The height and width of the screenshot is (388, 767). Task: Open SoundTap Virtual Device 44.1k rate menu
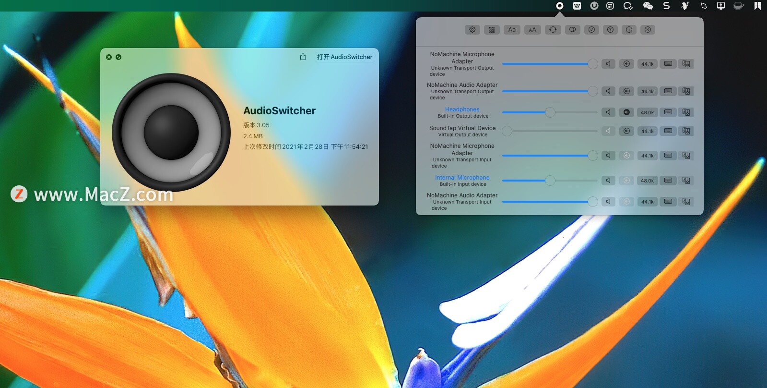(x=647, y=131)
